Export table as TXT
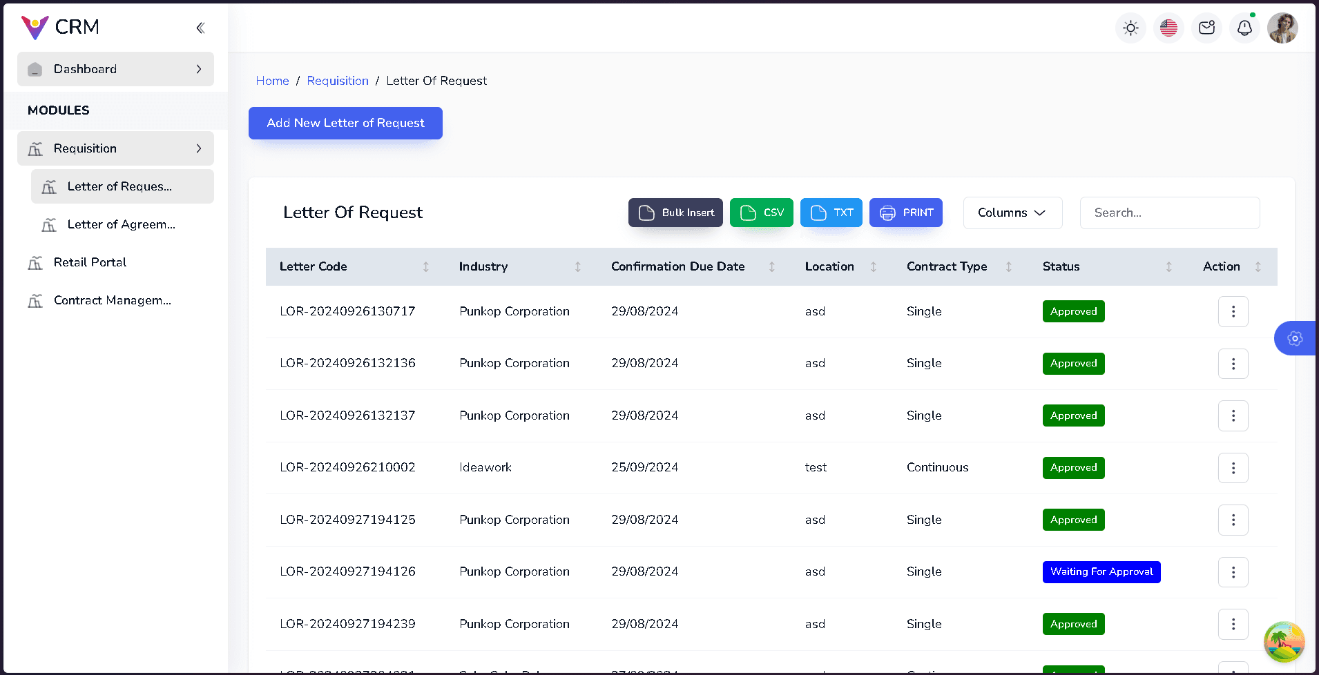The height and width of the screenshot is (675, 1319). pos(831,213)
